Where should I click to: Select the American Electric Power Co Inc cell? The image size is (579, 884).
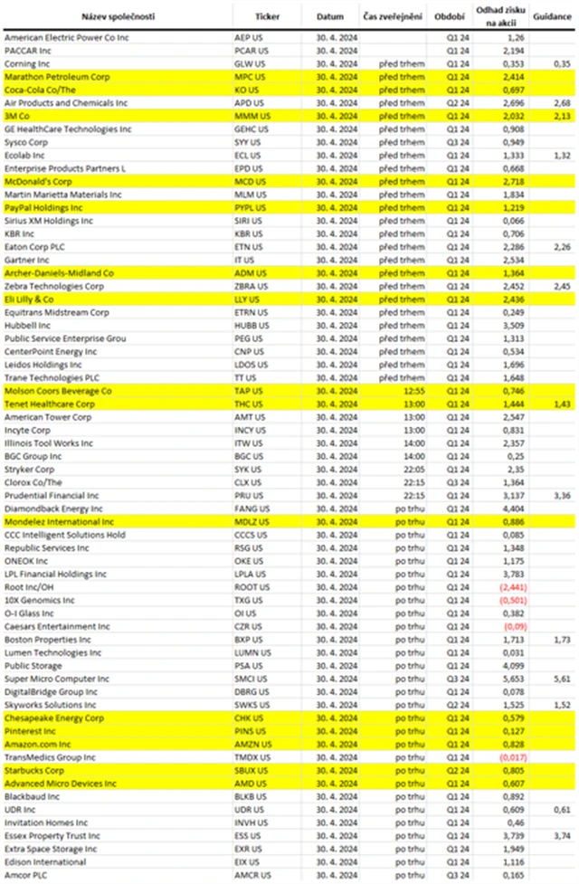coord(67,38)
